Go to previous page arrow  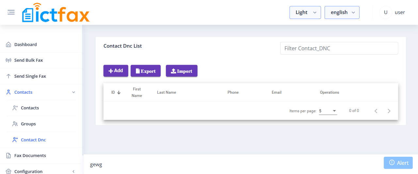tap(376, 111)
